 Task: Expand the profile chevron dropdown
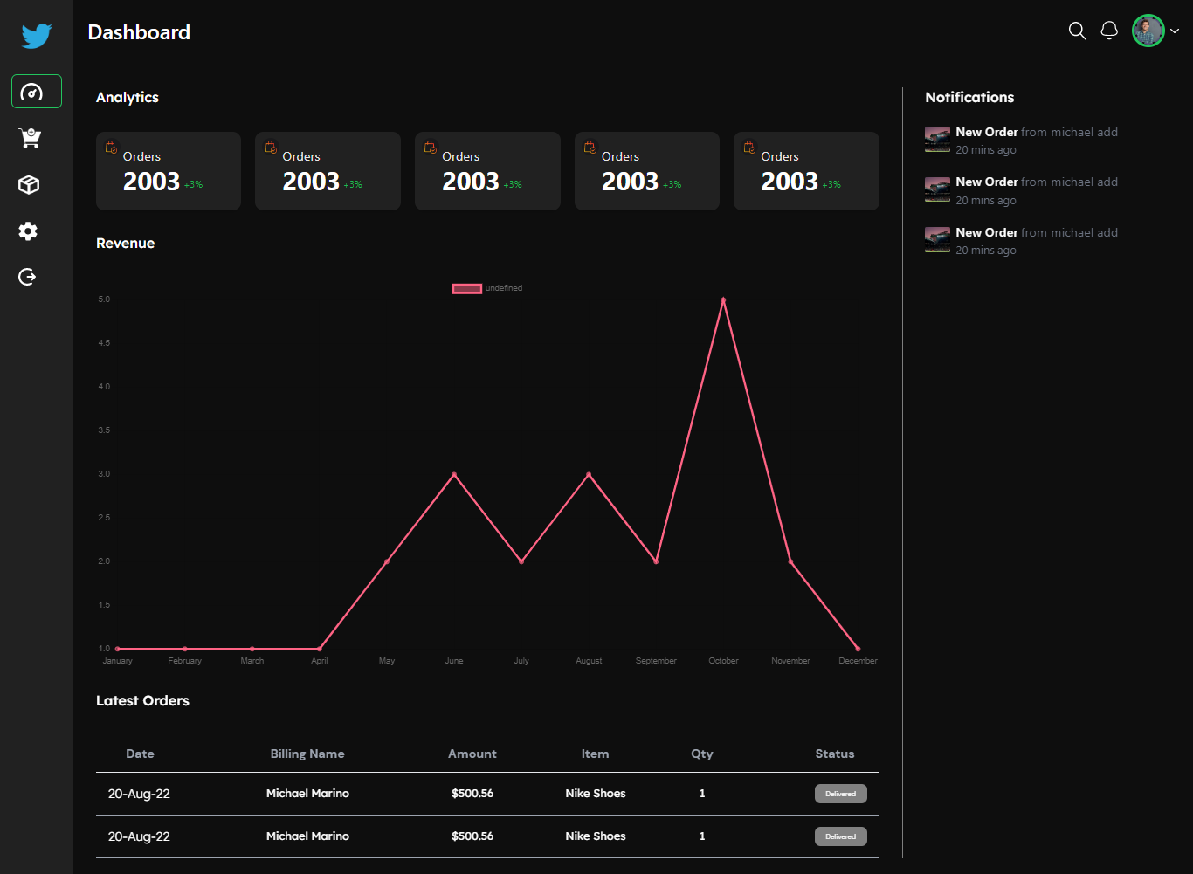tap(1173, 31)
